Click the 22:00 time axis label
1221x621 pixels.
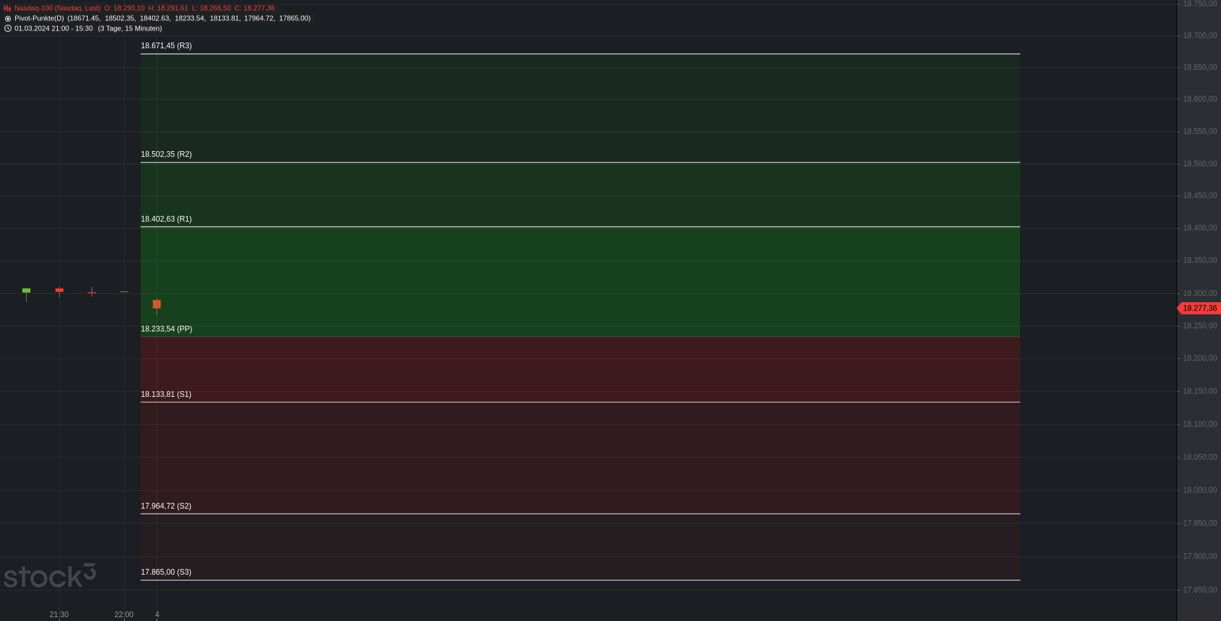[x=124, y=615]
